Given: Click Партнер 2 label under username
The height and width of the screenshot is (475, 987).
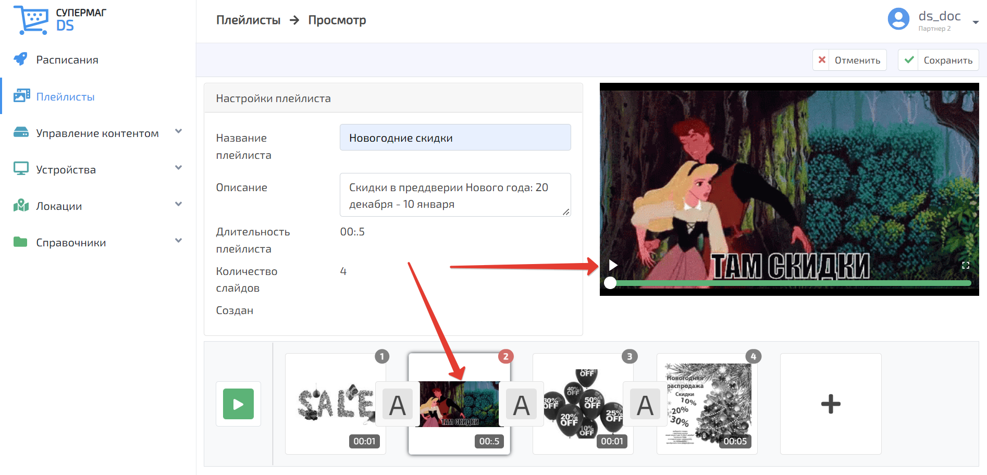Looking at the screenshot, I should point(934,29).
